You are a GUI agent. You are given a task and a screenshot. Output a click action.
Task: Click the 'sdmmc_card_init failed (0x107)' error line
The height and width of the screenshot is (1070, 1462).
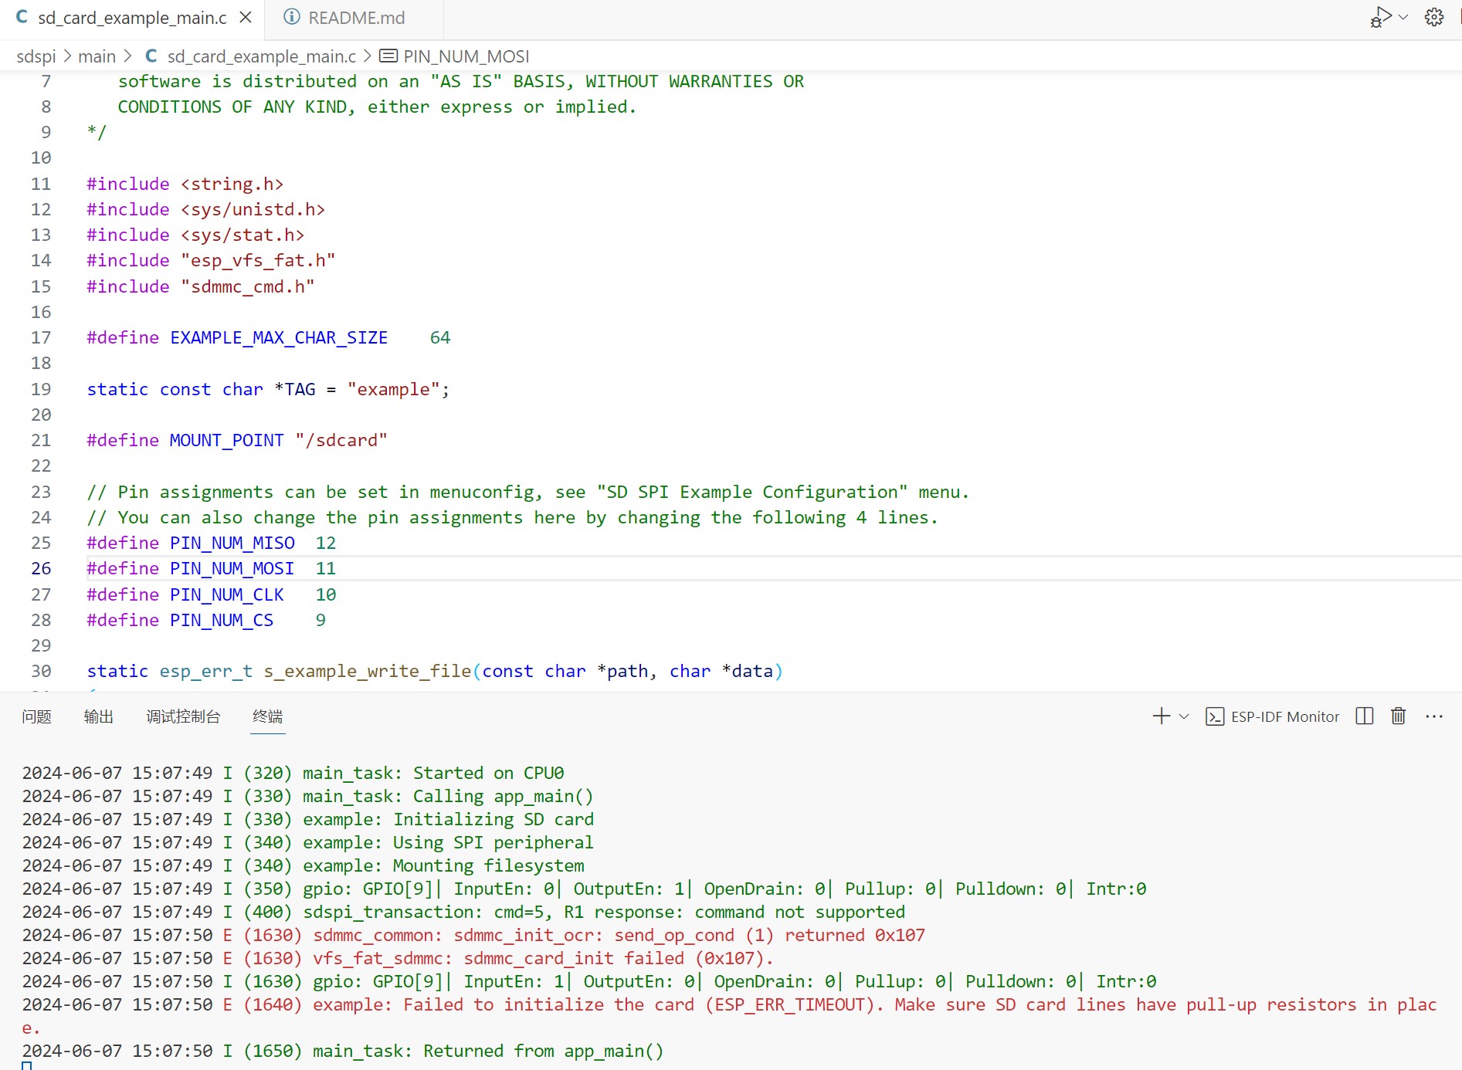click(x=398, y=958)
